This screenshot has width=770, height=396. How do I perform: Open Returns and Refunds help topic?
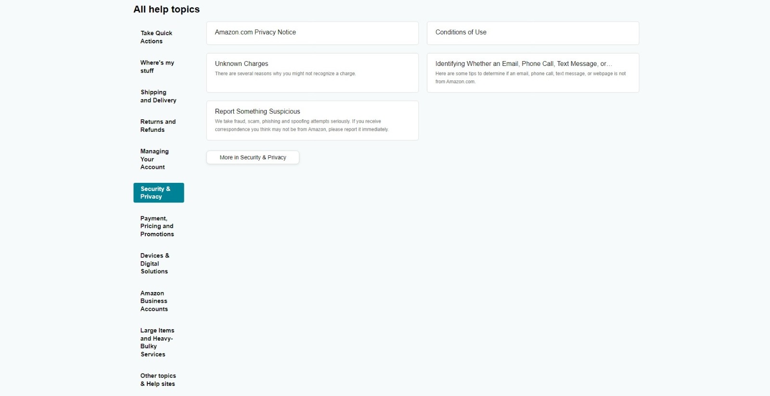[x=158, y=126]
